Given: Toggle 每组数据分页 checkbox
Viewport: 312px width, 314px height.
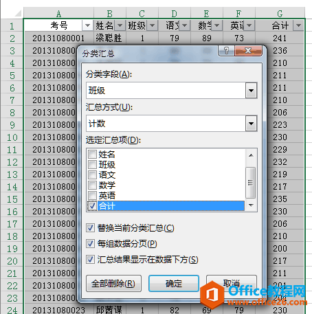Looking at the screenshot, I should 90,244.
